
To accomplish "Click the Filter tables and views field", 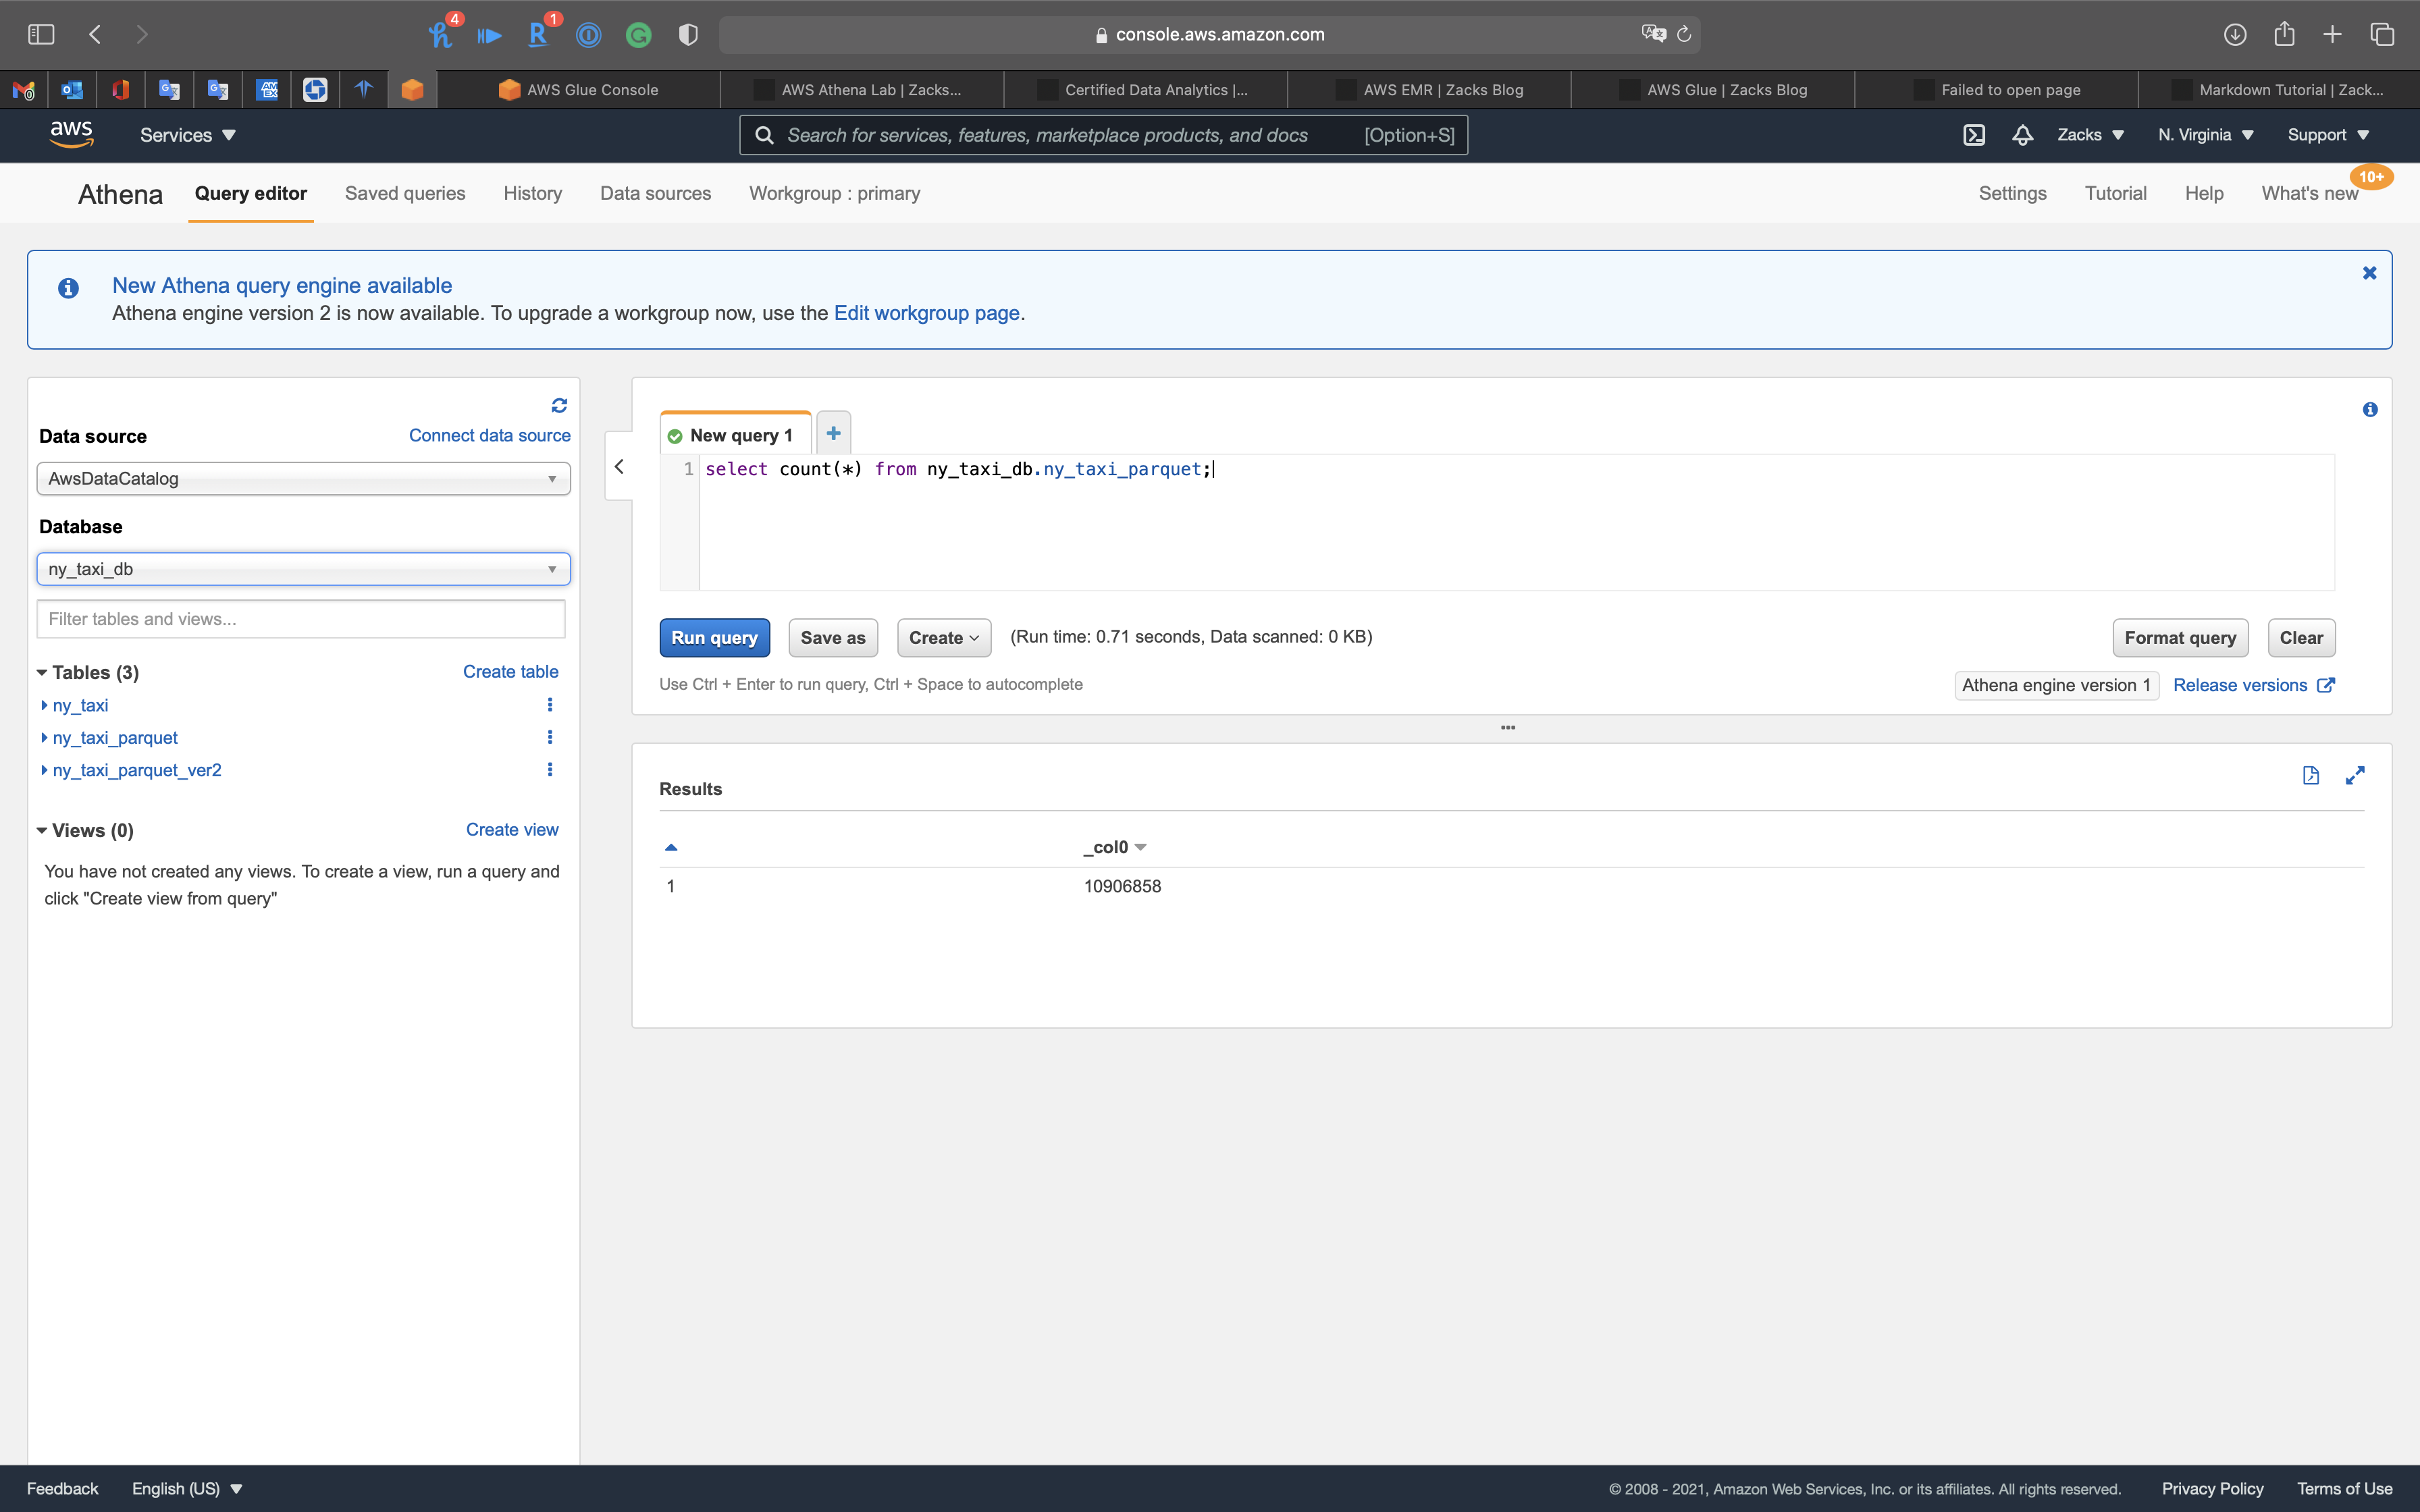I will 301,619.
